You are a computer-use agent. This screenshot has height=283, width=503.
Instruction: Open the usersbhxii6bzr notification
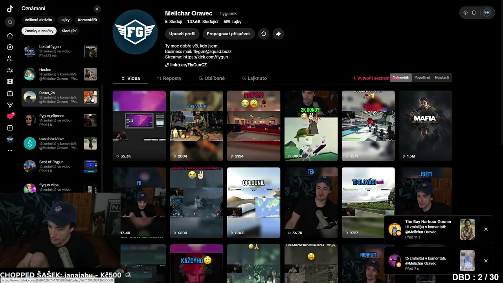[60, 143]
